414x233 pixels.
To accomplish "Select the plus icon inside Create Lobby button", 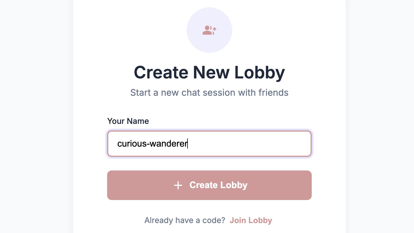I will pos(178,185).
